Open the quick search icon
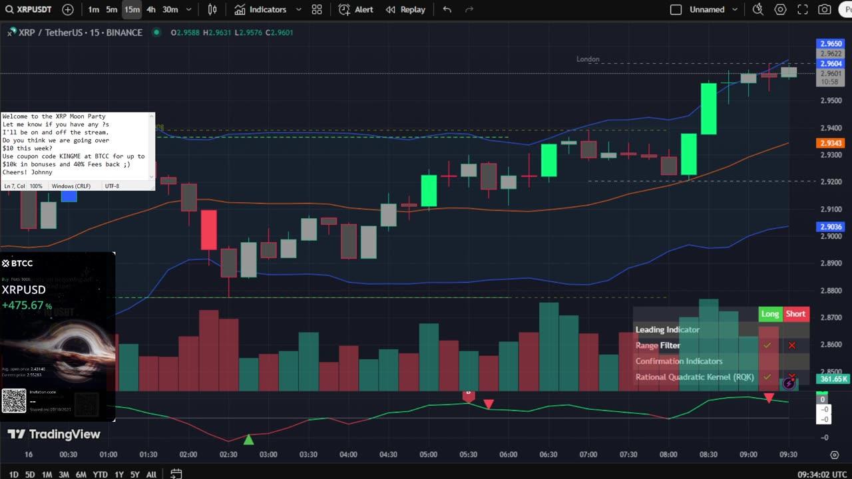The image size is (852, 479). click(x=757, y=9)
